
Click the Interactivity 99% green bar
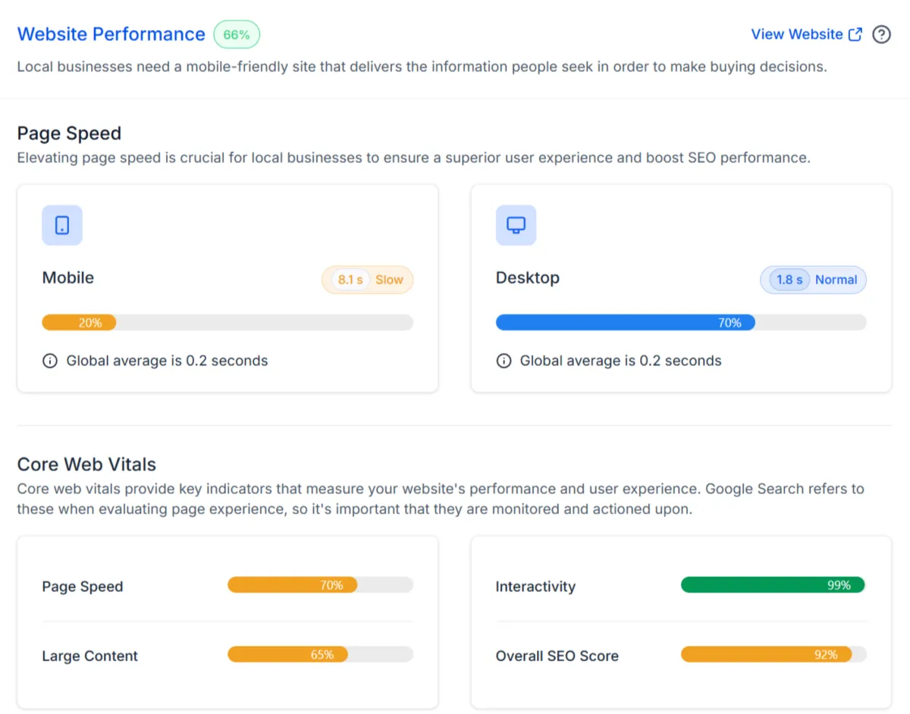pyautogui.click(x=773, y=585)
